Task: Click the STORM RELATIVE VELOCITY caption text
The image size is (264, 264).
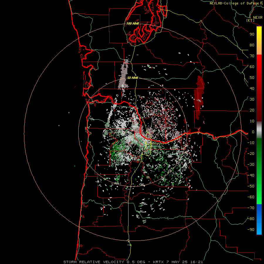Action: 94,262
